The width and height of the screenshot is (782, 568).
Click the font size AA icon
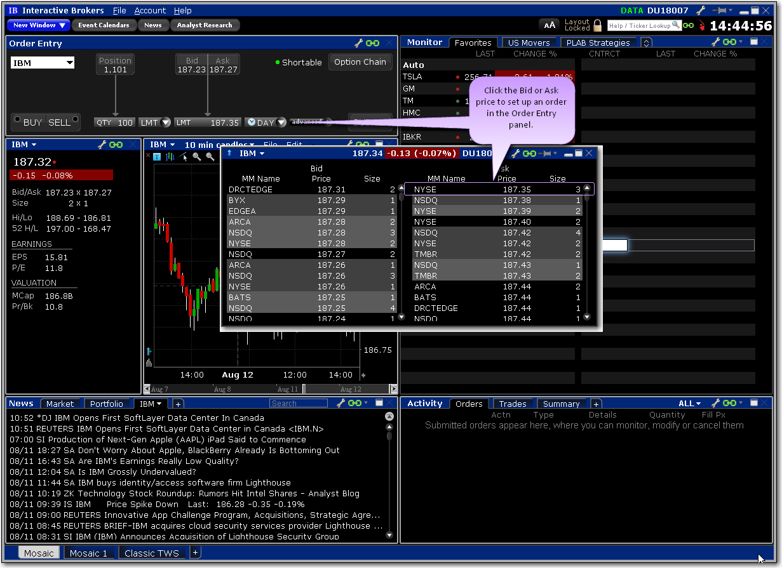[549, 25]
